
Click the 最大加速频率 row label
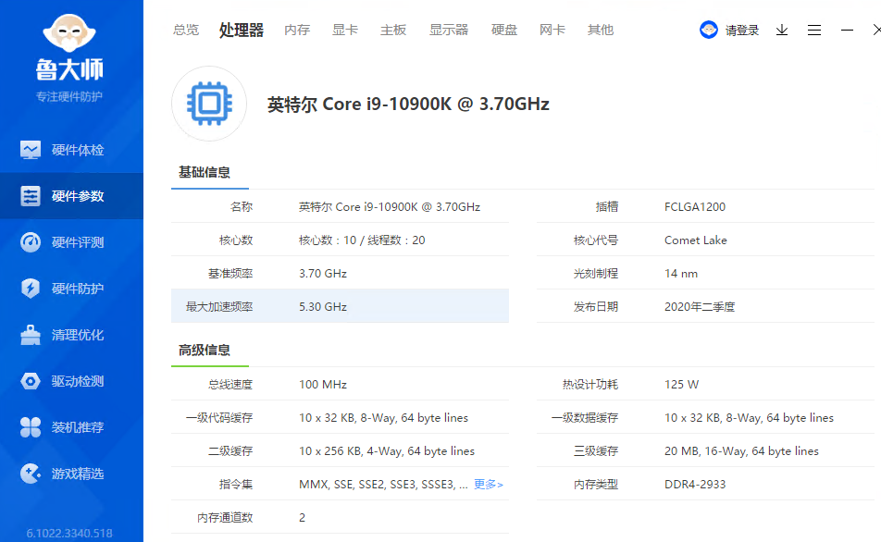[x=219, y=307]
